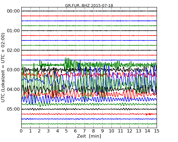Click x-axis tick label 11
This screenshot has height=142, width=178.
pos(120,131)
